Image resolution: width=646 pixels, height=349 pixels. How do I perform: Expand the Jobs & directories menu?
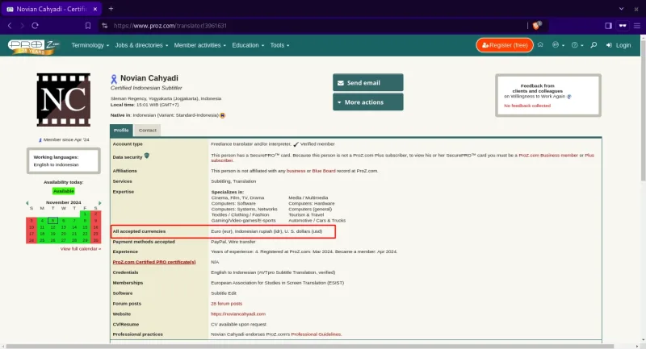pos(141,45)
